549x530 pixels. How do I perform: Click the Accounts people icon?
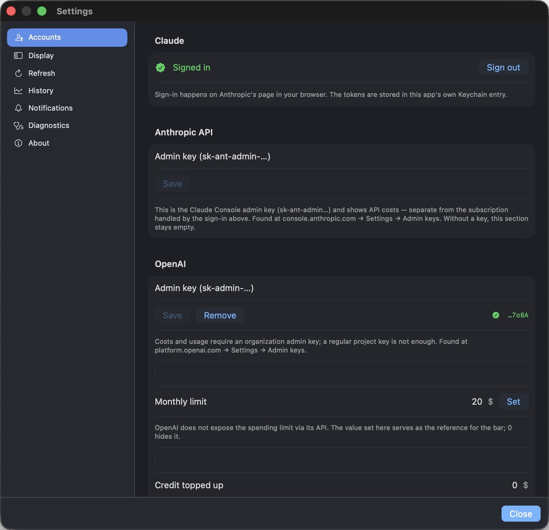click(x=19, y=37)
